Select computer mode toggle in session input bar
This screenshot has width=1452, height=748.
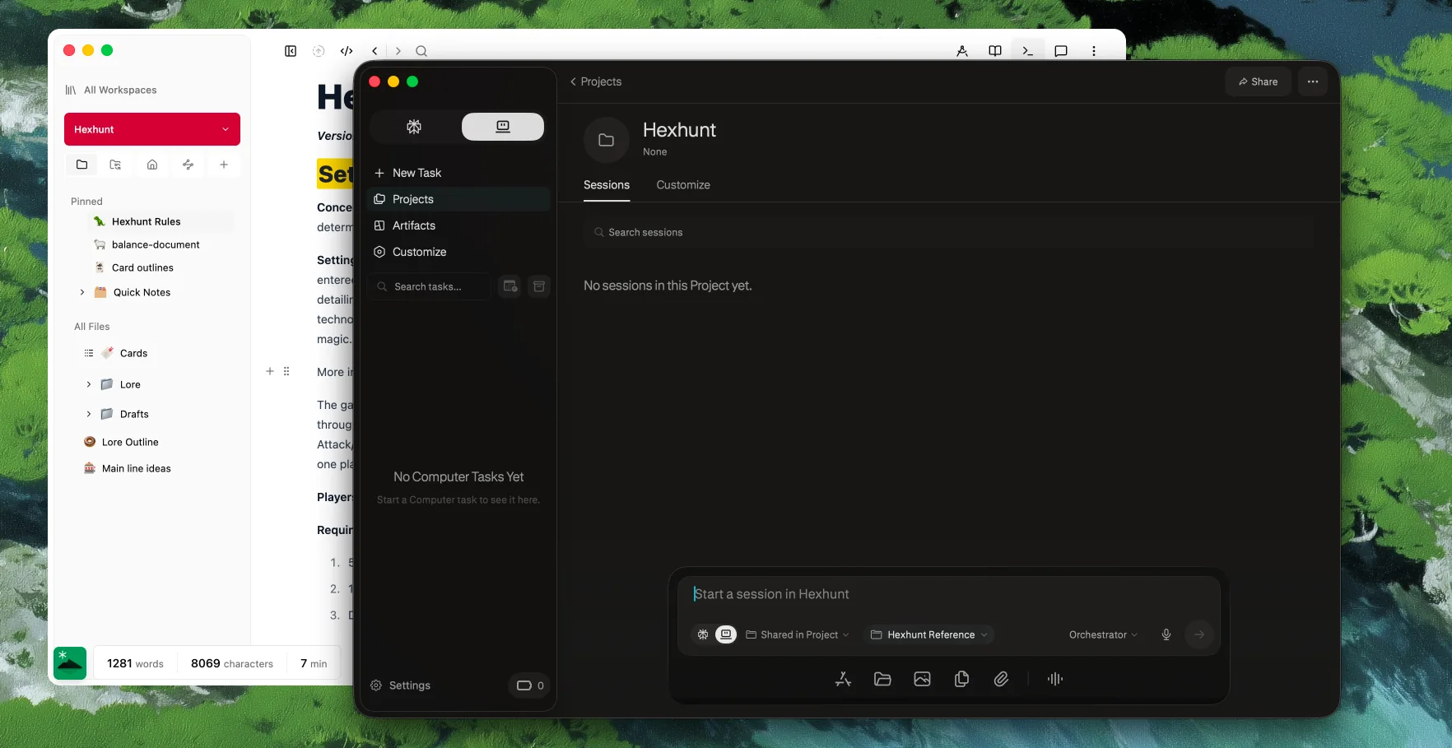[x=726, y=634]
